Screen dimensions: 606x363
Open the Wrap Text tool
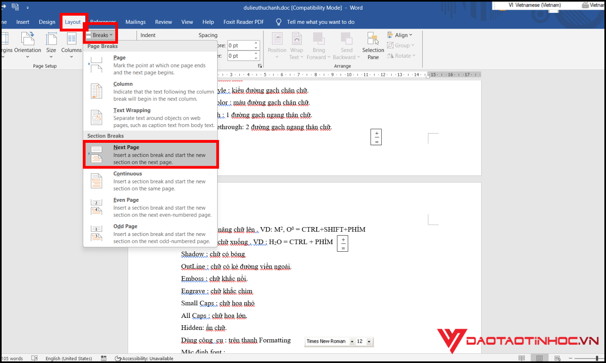pyautogui.click(x=297, y=44)
